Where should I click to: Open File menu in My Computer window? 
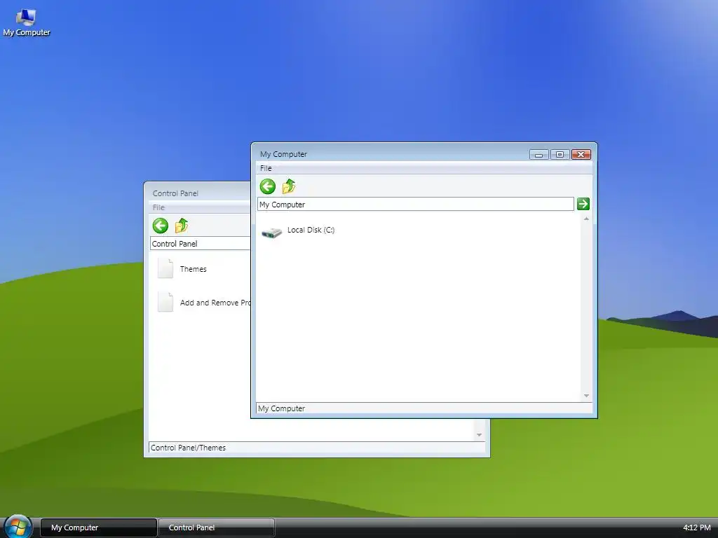click(x=266, y=168)
